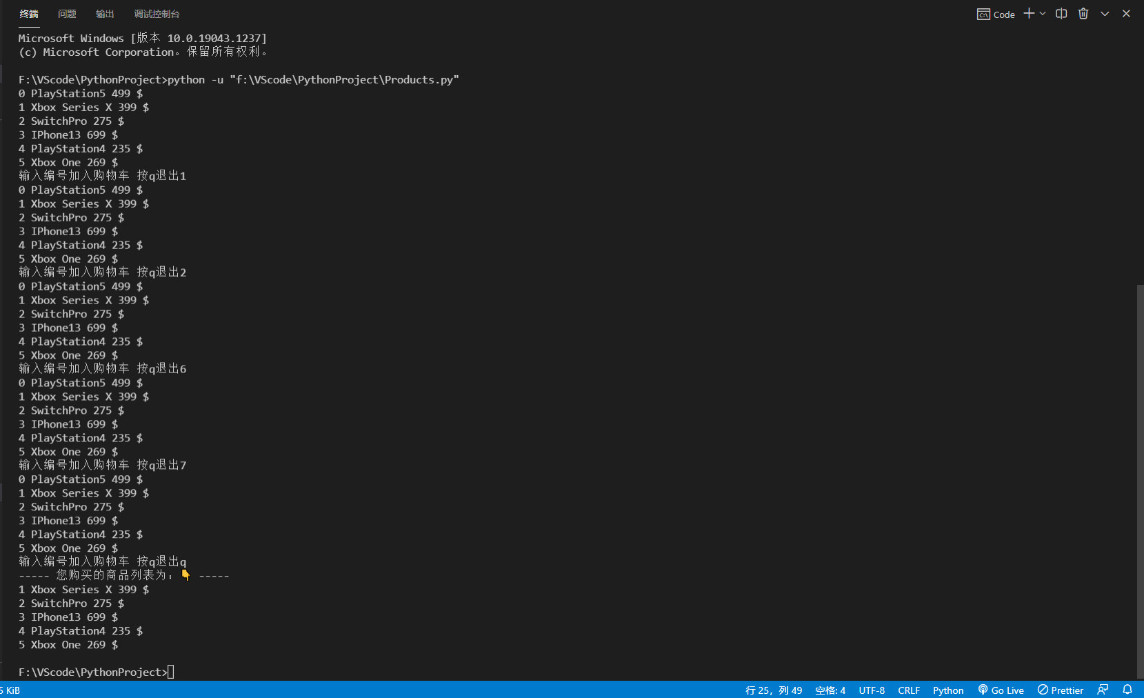Click the terminal vertical scrollbar thumb
Image resolution: width=1144 pixels, height=698 pixels.
pos(1140,481)
